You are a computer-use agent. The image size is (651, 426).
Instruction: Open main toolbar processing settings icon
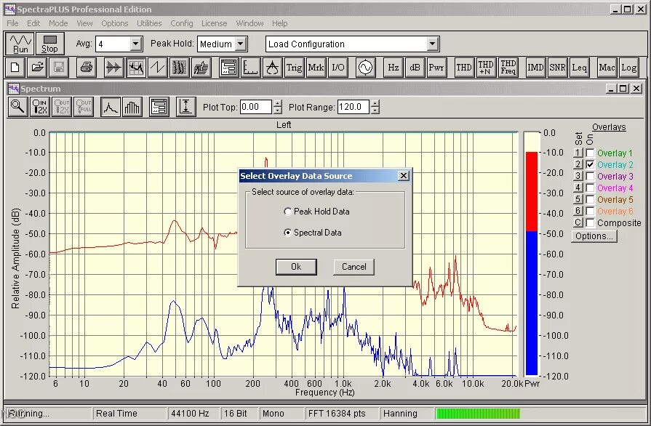[229, 68]
